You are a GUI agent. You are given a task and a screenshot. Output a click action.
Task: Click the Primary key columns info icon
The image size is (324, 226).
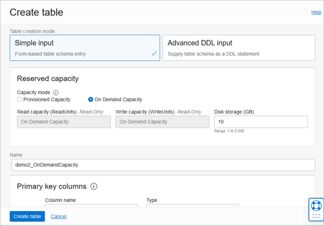(x=94, y=186)
